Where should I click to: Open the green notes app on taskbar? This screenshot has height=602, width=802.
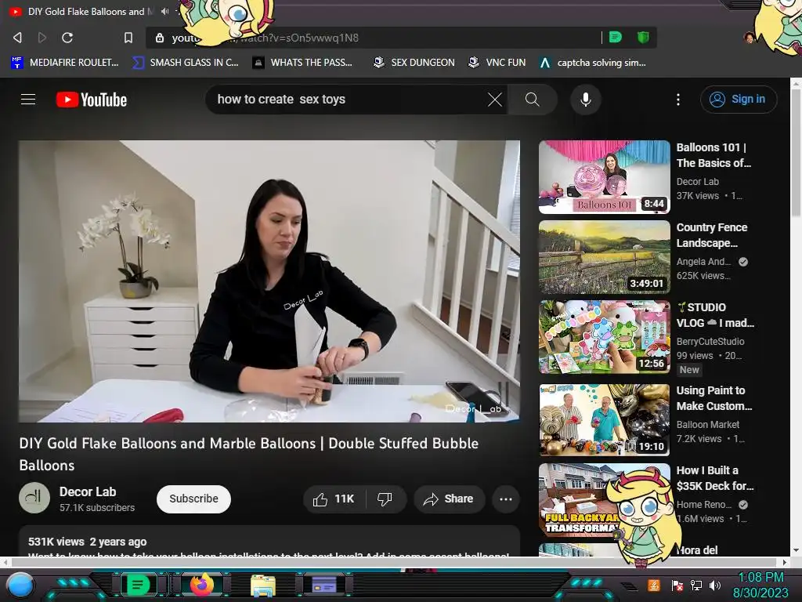click(138, 585)
